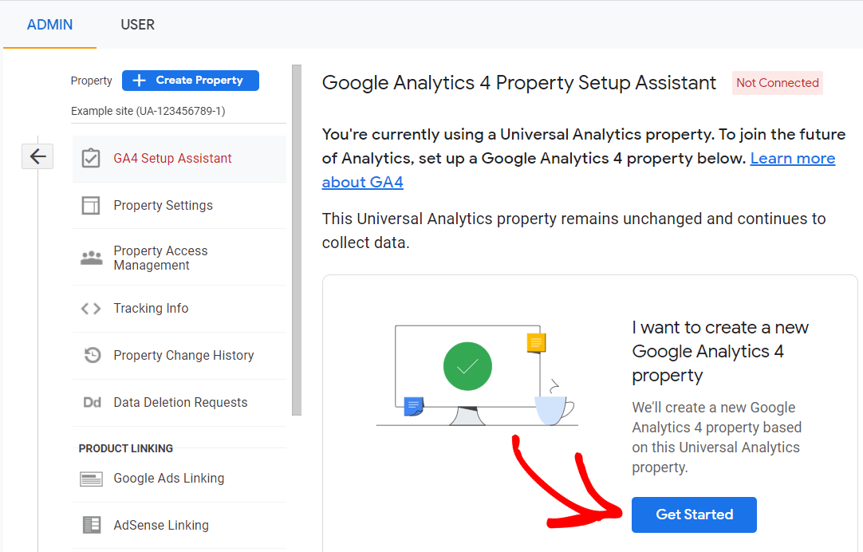The width and height of the screenshot is (863, 552).
Task: Click the Property Access Management people icon
Action: (92, 258)
